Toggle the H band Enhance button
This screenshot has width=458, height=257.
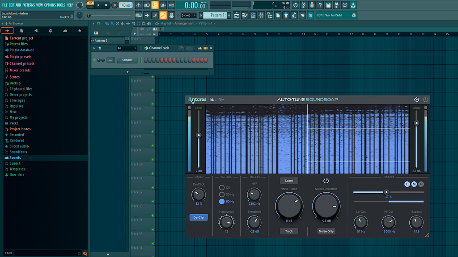coord(421,184)
